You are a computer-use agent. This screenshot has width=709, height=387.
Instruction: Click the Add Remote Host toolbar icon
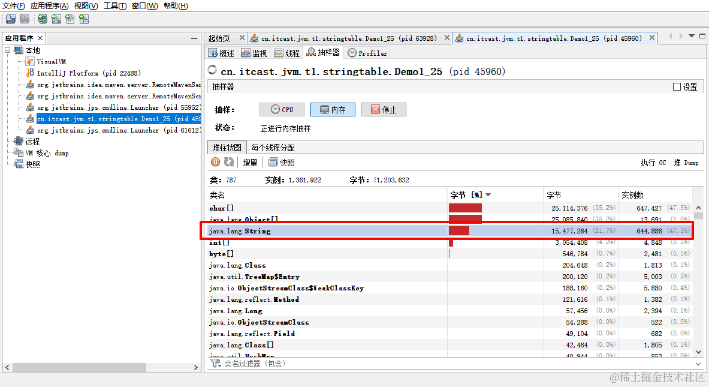tap(43, 19)
